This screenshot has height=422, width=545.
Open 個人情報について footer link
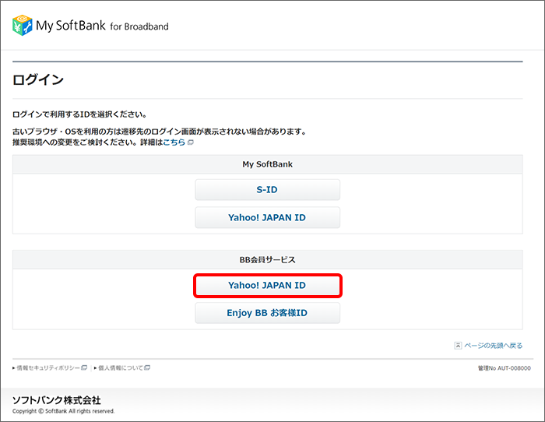(x=121, y=367)
